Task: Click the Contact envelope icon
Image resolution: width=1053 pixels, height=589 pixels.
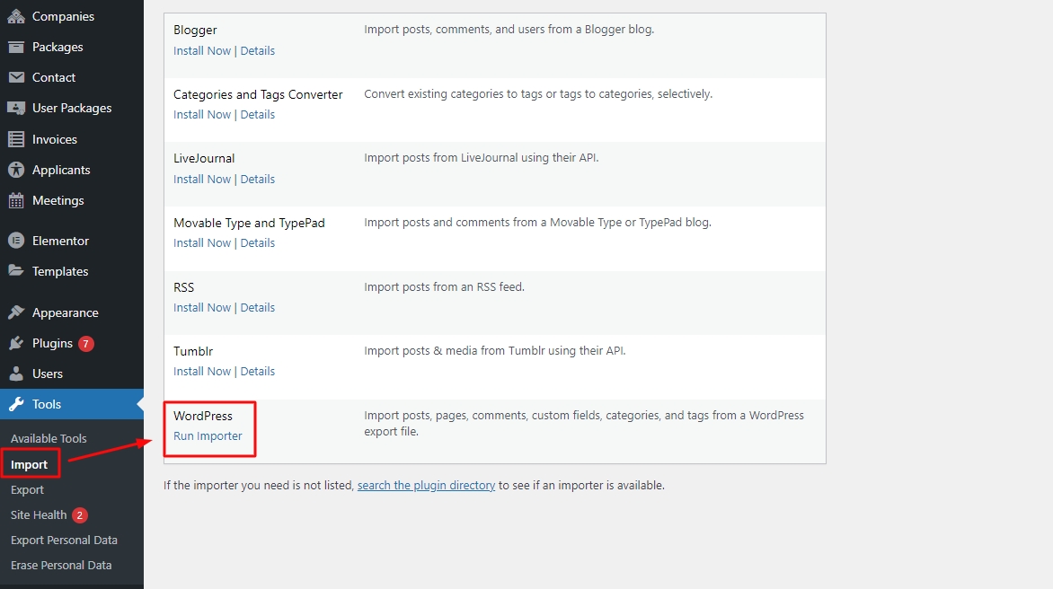Action: 16,77
